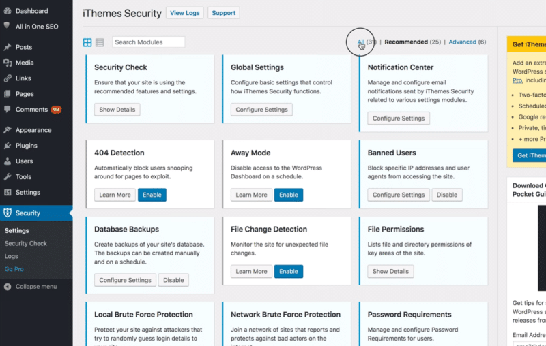The image size is (546, 346).
Task: Open Media library icon in sidebar
Action: click(x=8, y=63)
